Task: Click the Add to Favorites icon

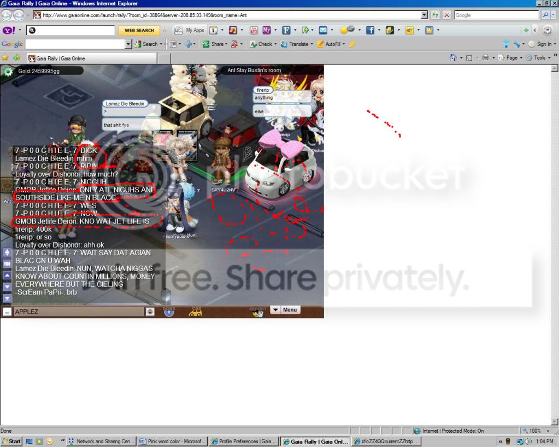Action: pos(17,57)
